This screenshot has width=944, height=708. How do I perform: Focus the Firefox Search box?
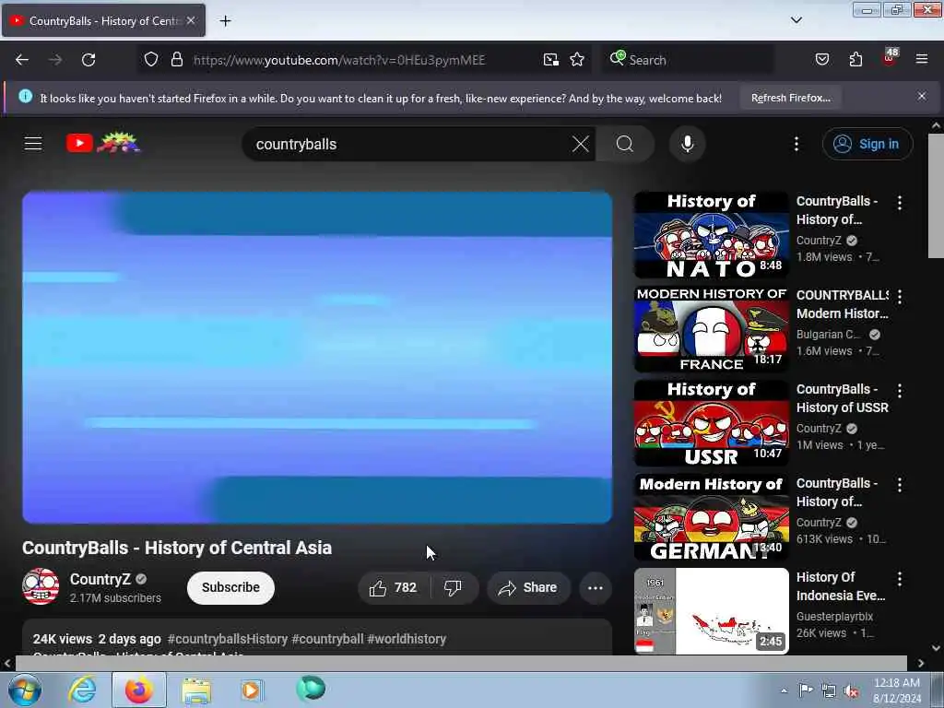690,60
